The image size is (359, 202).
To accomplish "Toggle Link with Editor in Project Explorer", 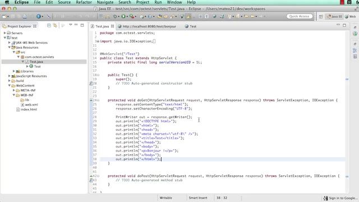I will (x=55, y=25).
